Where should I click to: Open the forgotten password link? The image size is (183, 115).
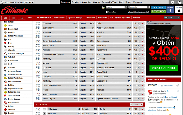pyautogui.click(x=139, y=12)
